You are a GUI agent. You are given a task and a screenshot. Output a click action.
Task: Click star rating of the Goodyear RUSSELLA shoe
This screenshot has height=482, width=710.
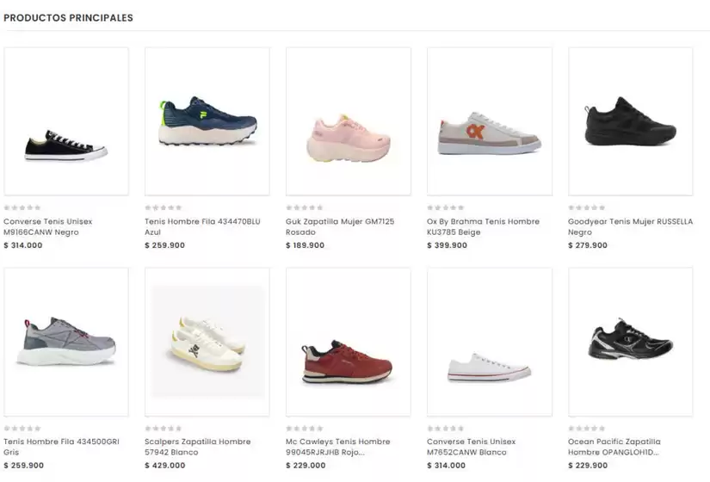[x=587, y=207]
